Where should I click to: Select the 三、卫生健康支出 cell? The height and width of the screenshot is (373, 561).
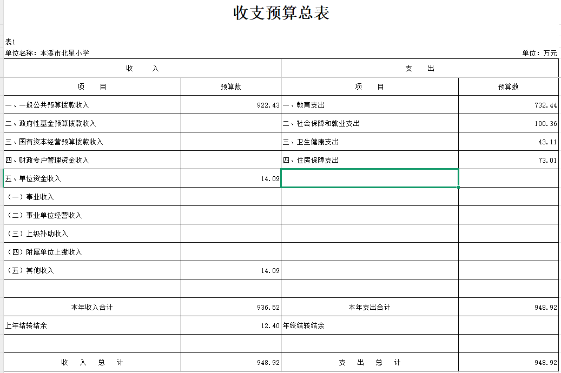[x=370, y=142]
